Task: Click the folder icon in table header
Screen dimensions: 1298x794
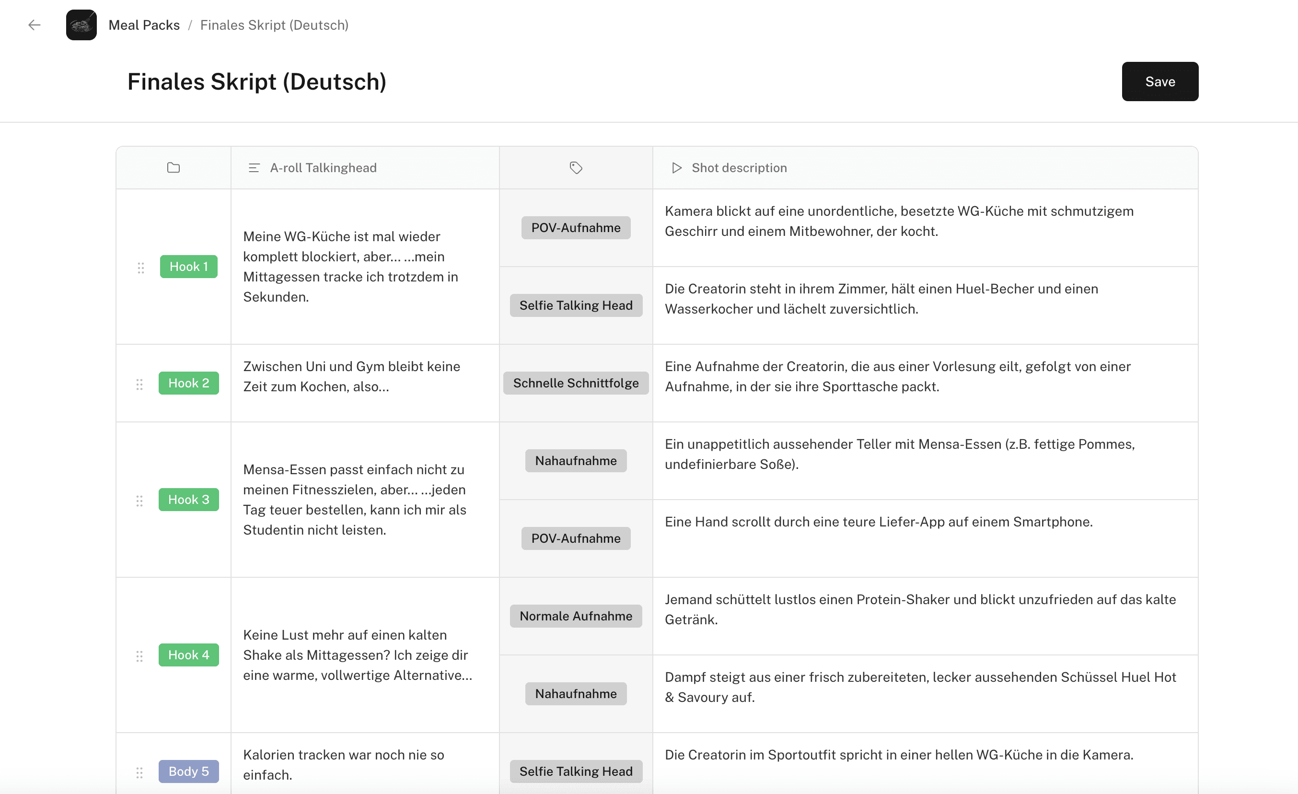Action: coord(174,167)
